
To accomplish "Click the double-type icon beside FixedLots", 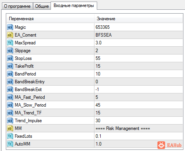I will [10, 136].
